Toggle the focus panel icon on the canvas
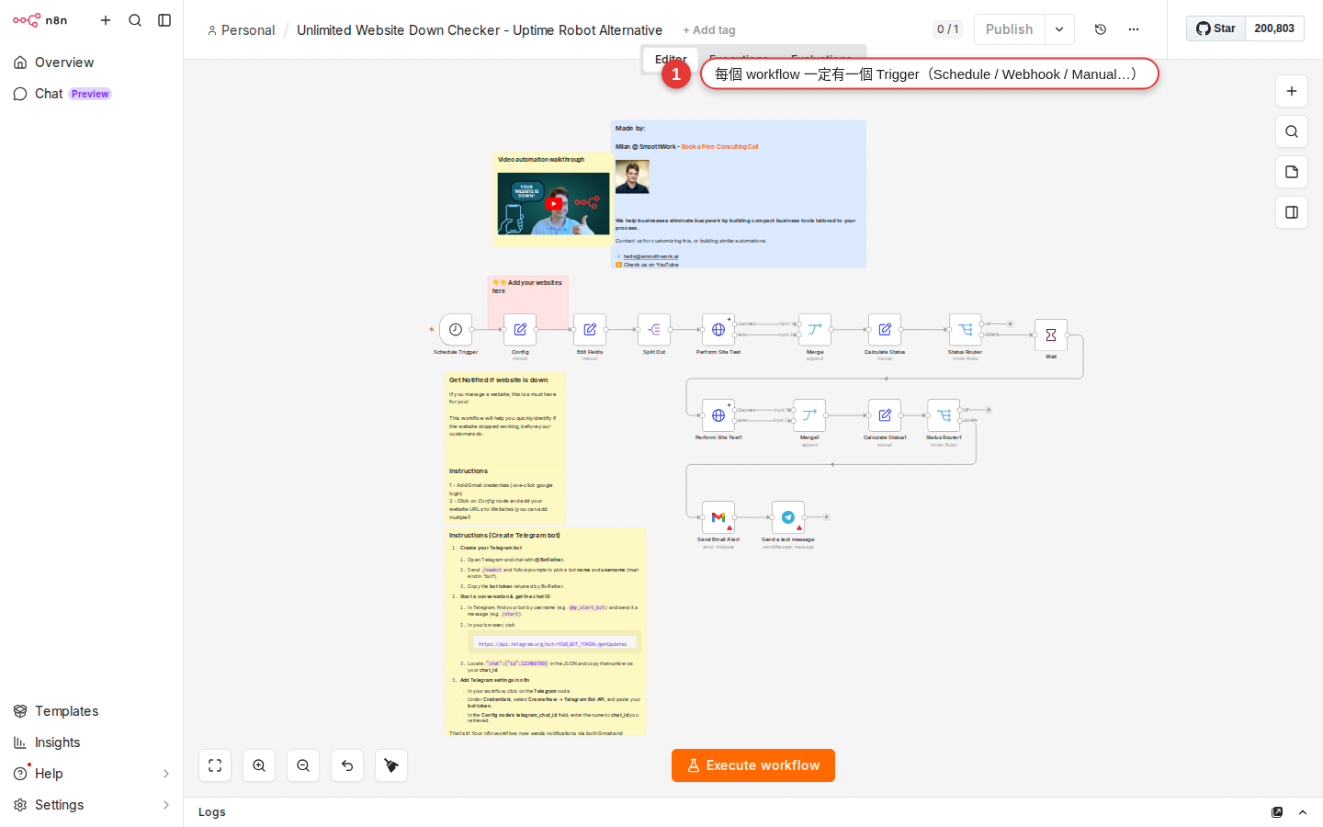Viewport: 1323px width, 827px height. click(x=1292, y=212)
